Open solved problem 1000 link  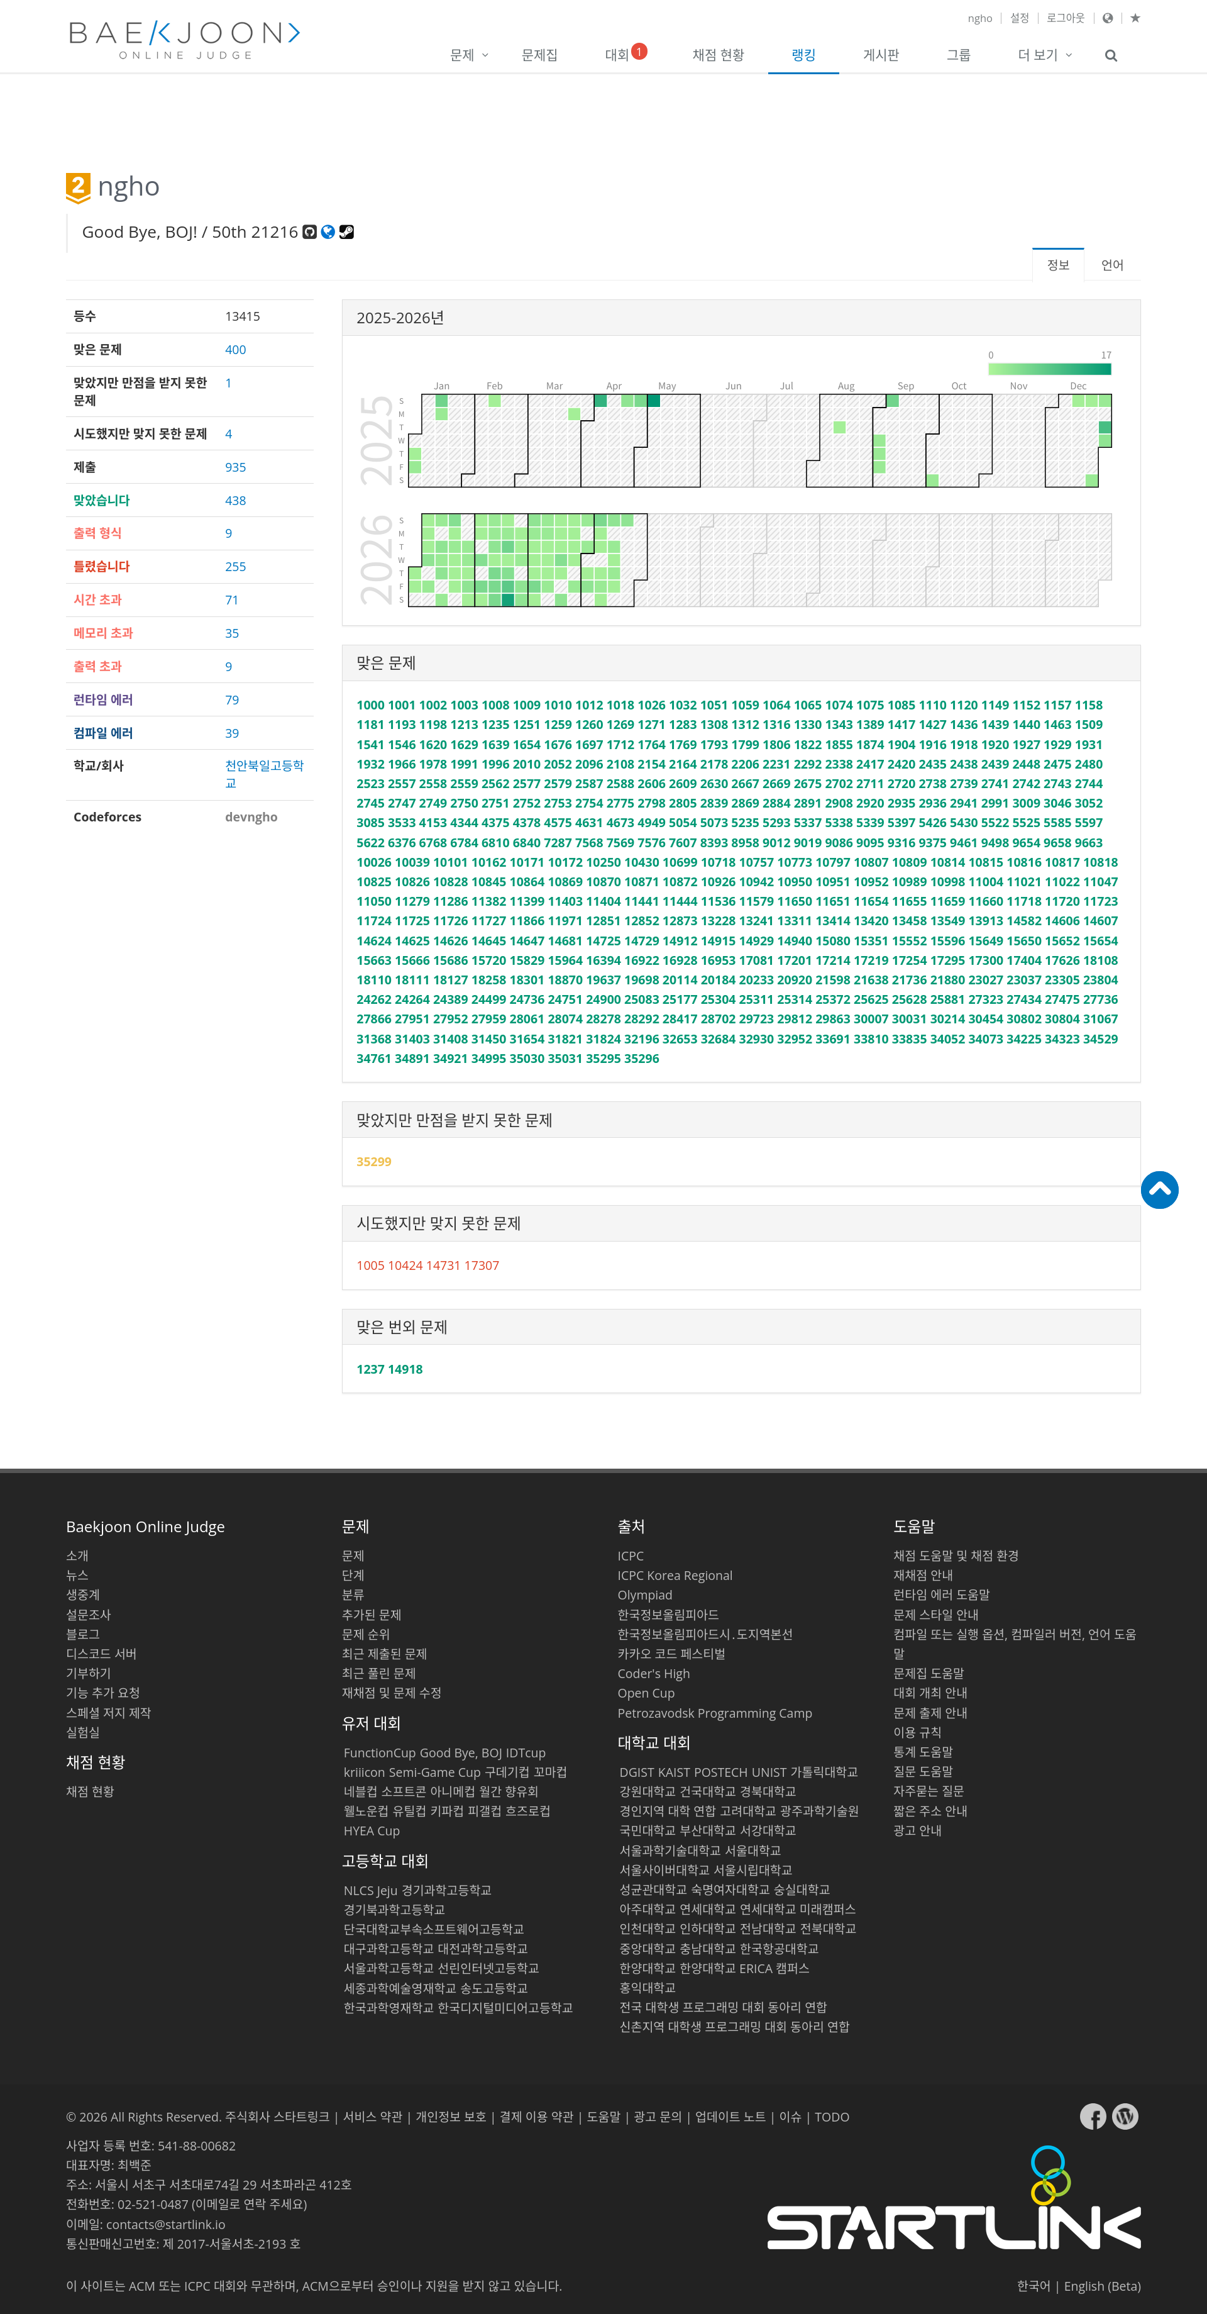tap(370, 705)
